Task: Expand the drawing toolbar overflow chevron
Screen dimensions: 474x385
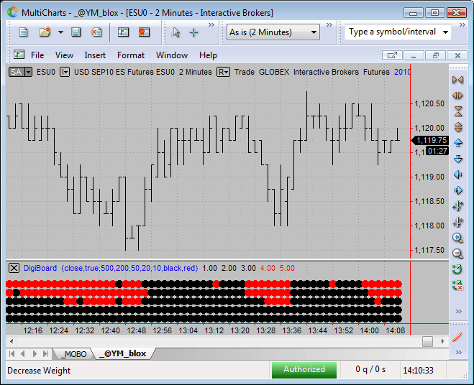Action: (459, 353)
